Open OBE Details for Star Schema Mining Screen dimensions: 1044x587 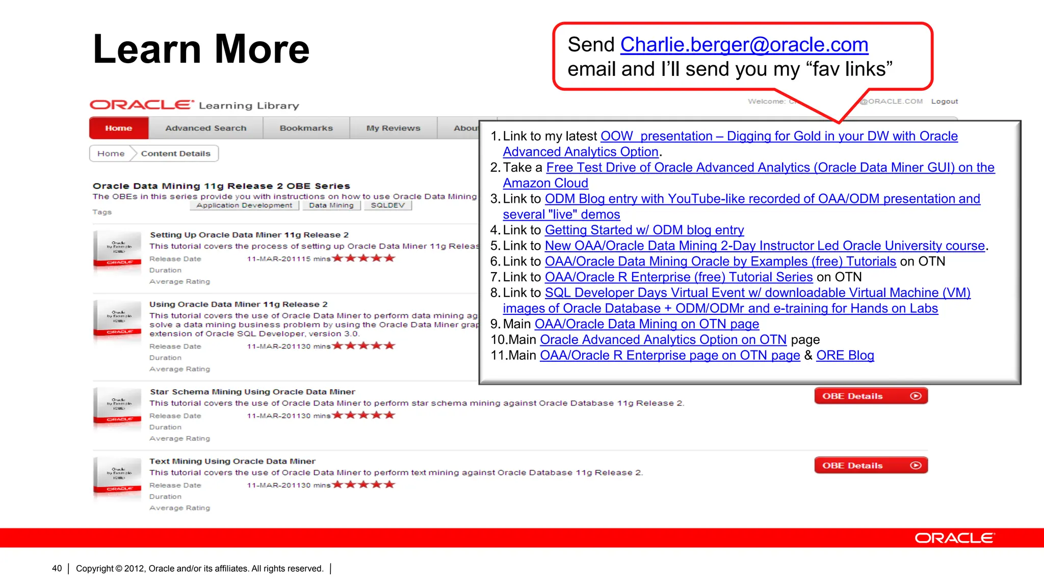tap(871, 396)
